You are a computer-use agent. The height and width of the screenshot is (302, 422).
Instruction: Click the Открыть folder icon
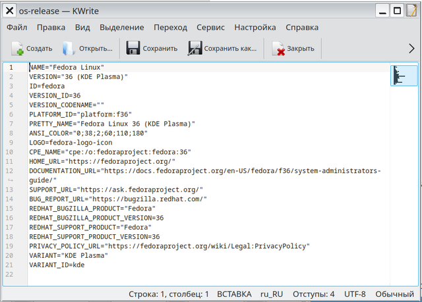[69, 48]
